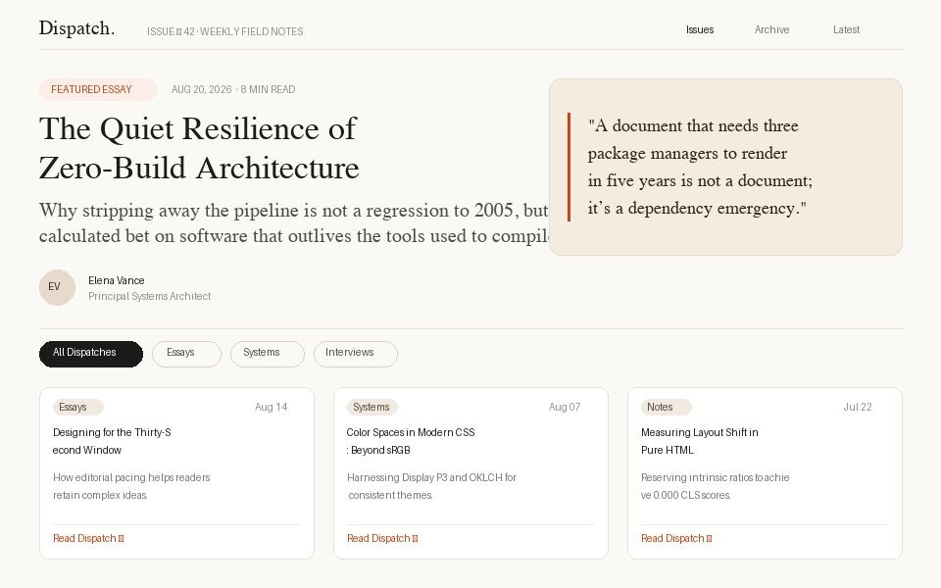Click the arrow icon after Read Dispatch in Systems card
Screen dimensions: 941x588
point(416,539)
